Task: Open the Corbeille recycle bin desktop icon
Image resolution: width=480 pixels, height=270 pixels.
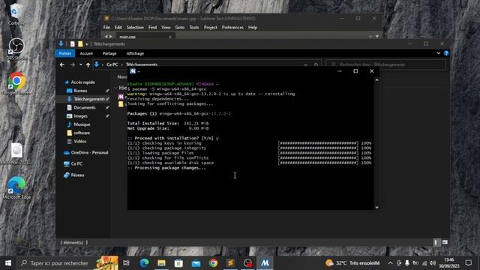Action: coord(16,13)
